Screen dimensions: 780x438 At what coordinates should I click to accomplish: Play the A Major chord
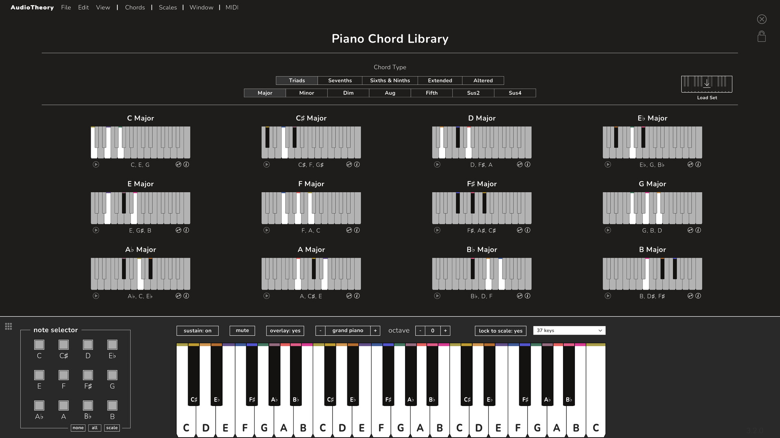266,296
